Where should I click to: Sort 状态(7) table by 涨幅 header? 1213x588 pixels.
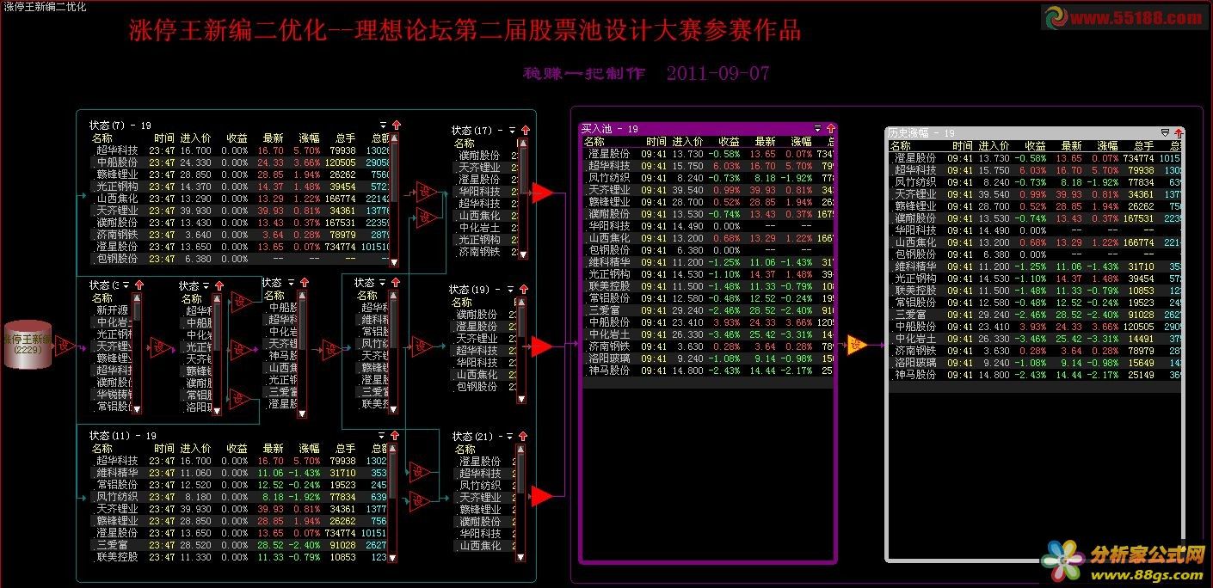309,138
